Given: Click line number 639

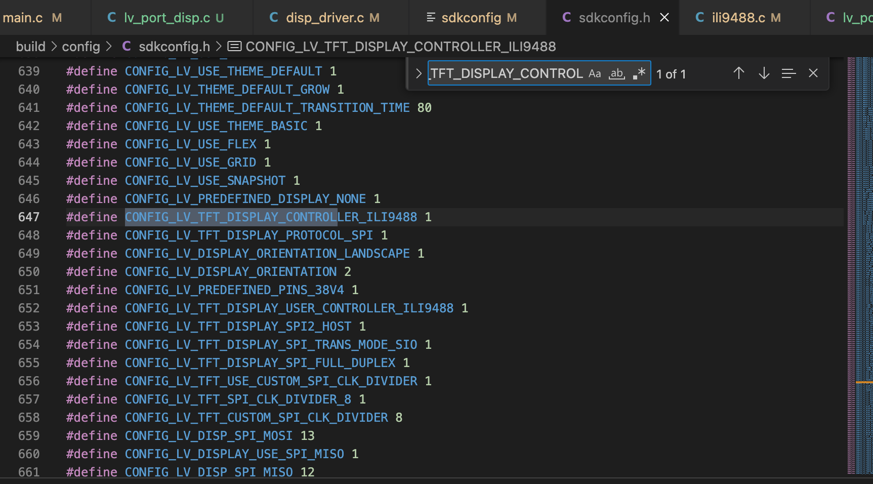Looking at the screenshot, I should point(29,71).
